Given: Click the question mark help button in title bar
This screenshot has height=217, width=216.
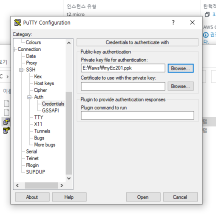Looking at the screenshot, I should (x=173, y=23).
